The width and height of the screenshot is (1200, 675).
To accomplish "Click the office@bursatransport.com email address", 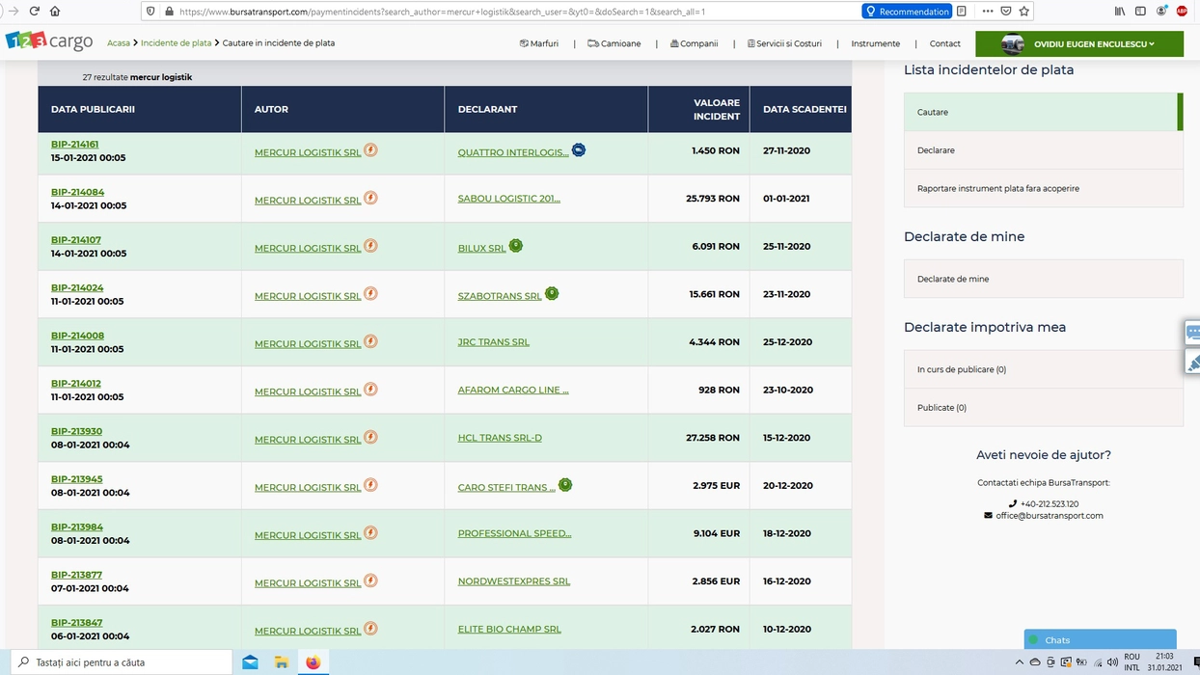I will coord(1050,516).
